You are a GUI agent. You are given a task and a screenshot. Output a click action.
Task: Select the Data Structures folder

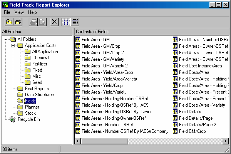point(39,95)
